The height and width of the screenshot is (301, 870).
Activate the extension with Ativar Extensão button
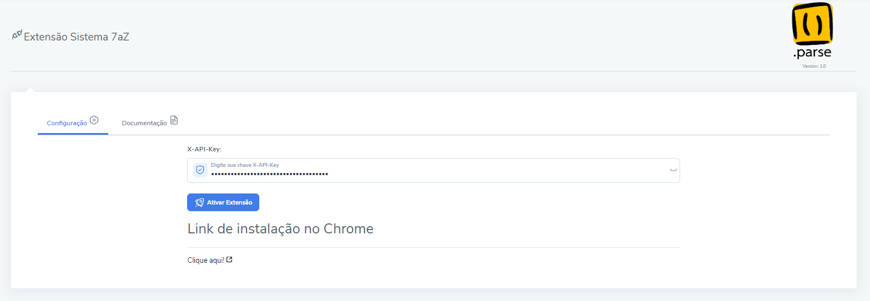tap(223, 202)
